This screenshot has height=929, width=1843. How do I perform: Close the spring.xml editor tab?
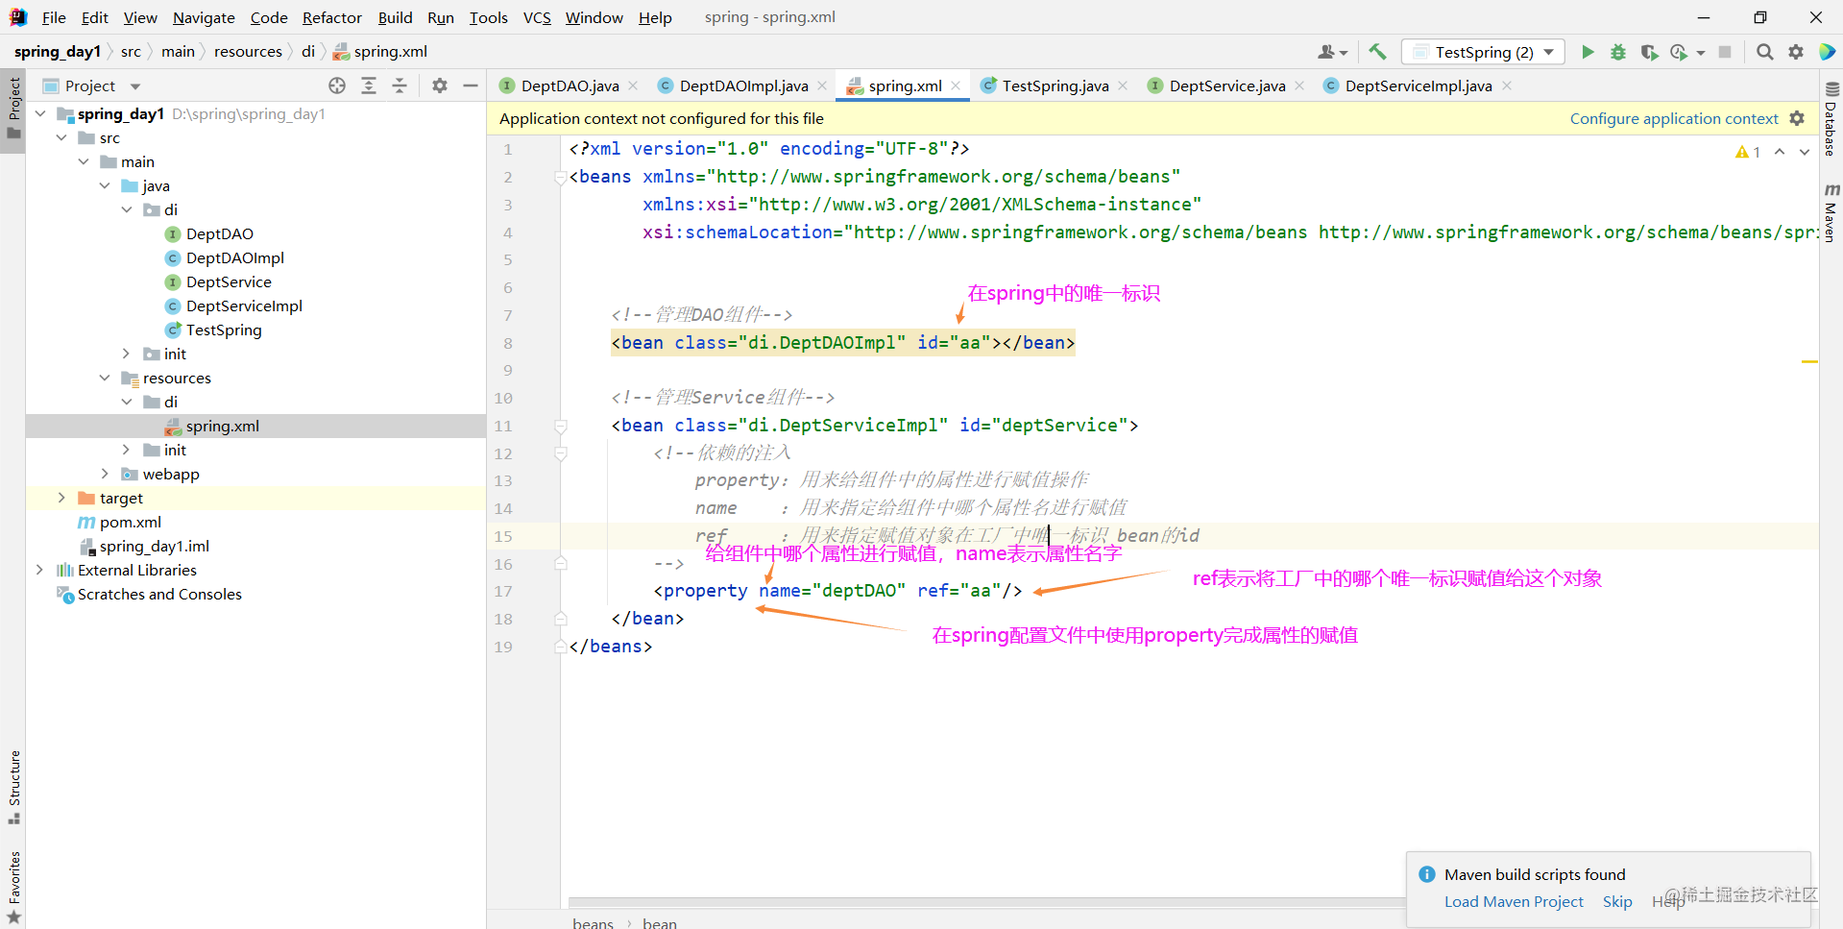[x=956, y=86]
